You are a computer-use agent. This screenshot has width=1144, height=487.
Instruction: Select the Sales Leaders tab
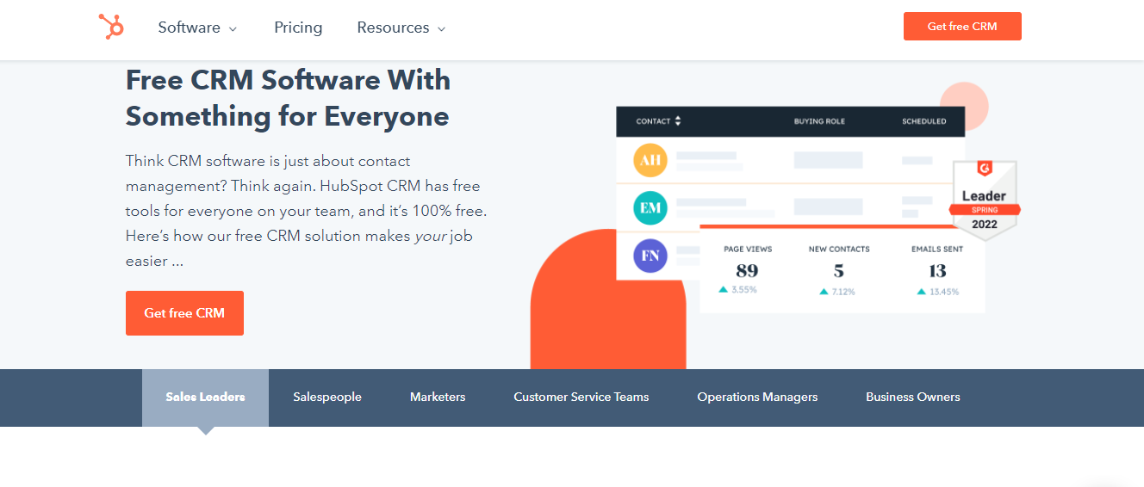coord(205,398)
